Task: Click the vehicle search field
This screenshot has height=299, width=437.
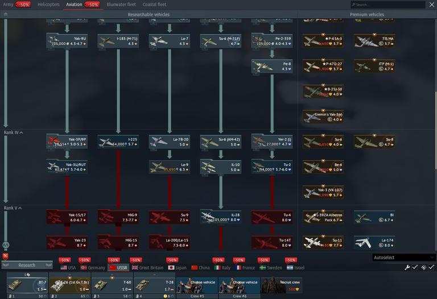Action: 387,5
